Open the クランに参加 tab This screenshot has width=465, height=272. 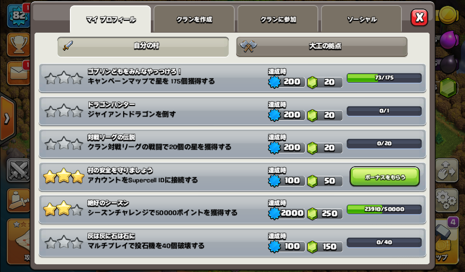[x=278, y=19]
